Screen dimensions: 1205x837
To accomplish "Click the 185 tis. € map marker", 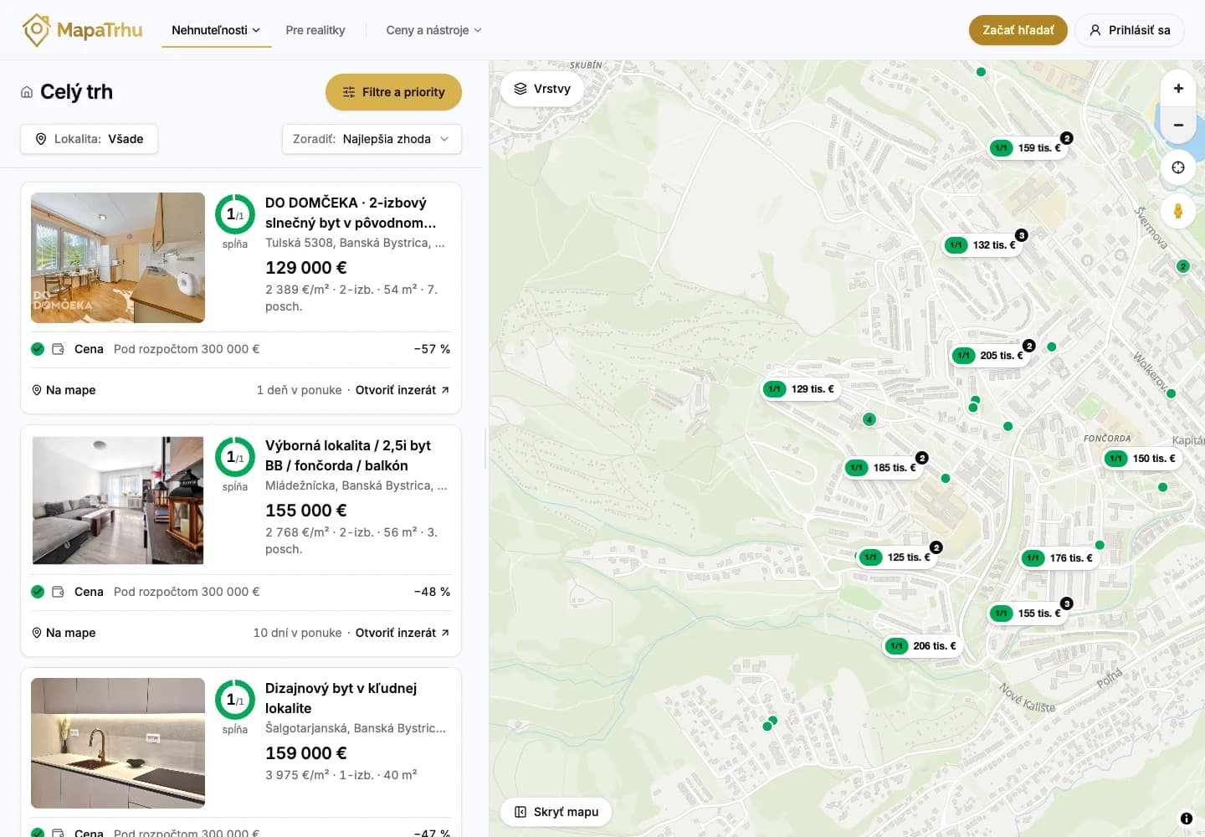I will pyautogui.click(x=883, y=468).
